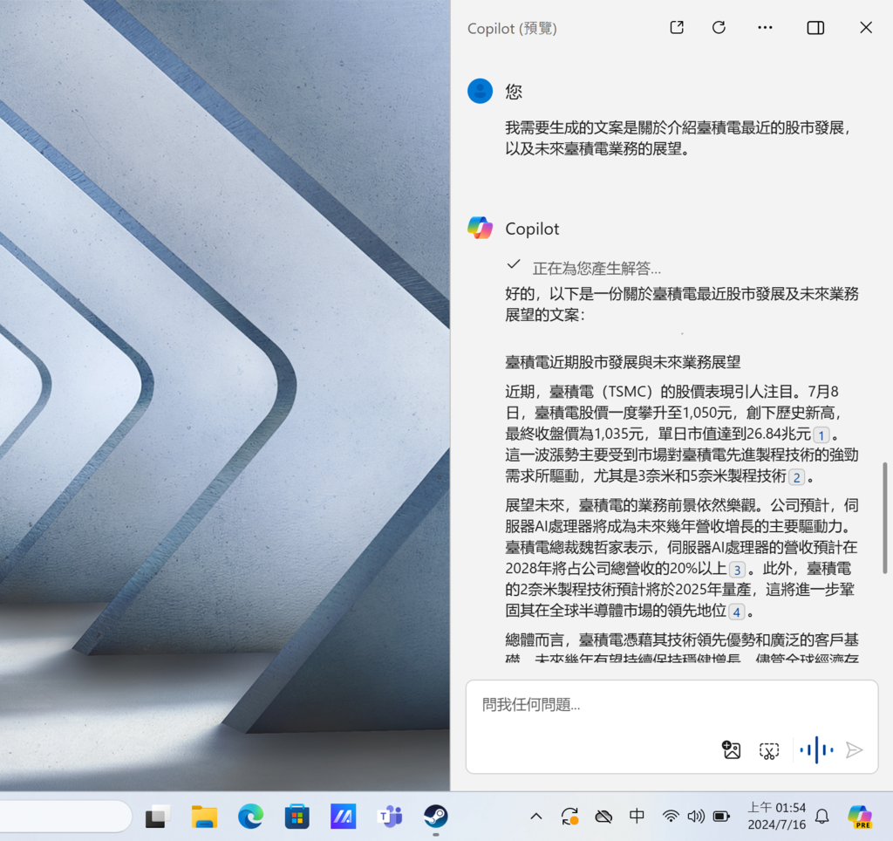Image resolution: width=893 pixels, height=841 pixels.
Task: Open Microsoft Teams from the taskbar
Action: coord(390,817)
